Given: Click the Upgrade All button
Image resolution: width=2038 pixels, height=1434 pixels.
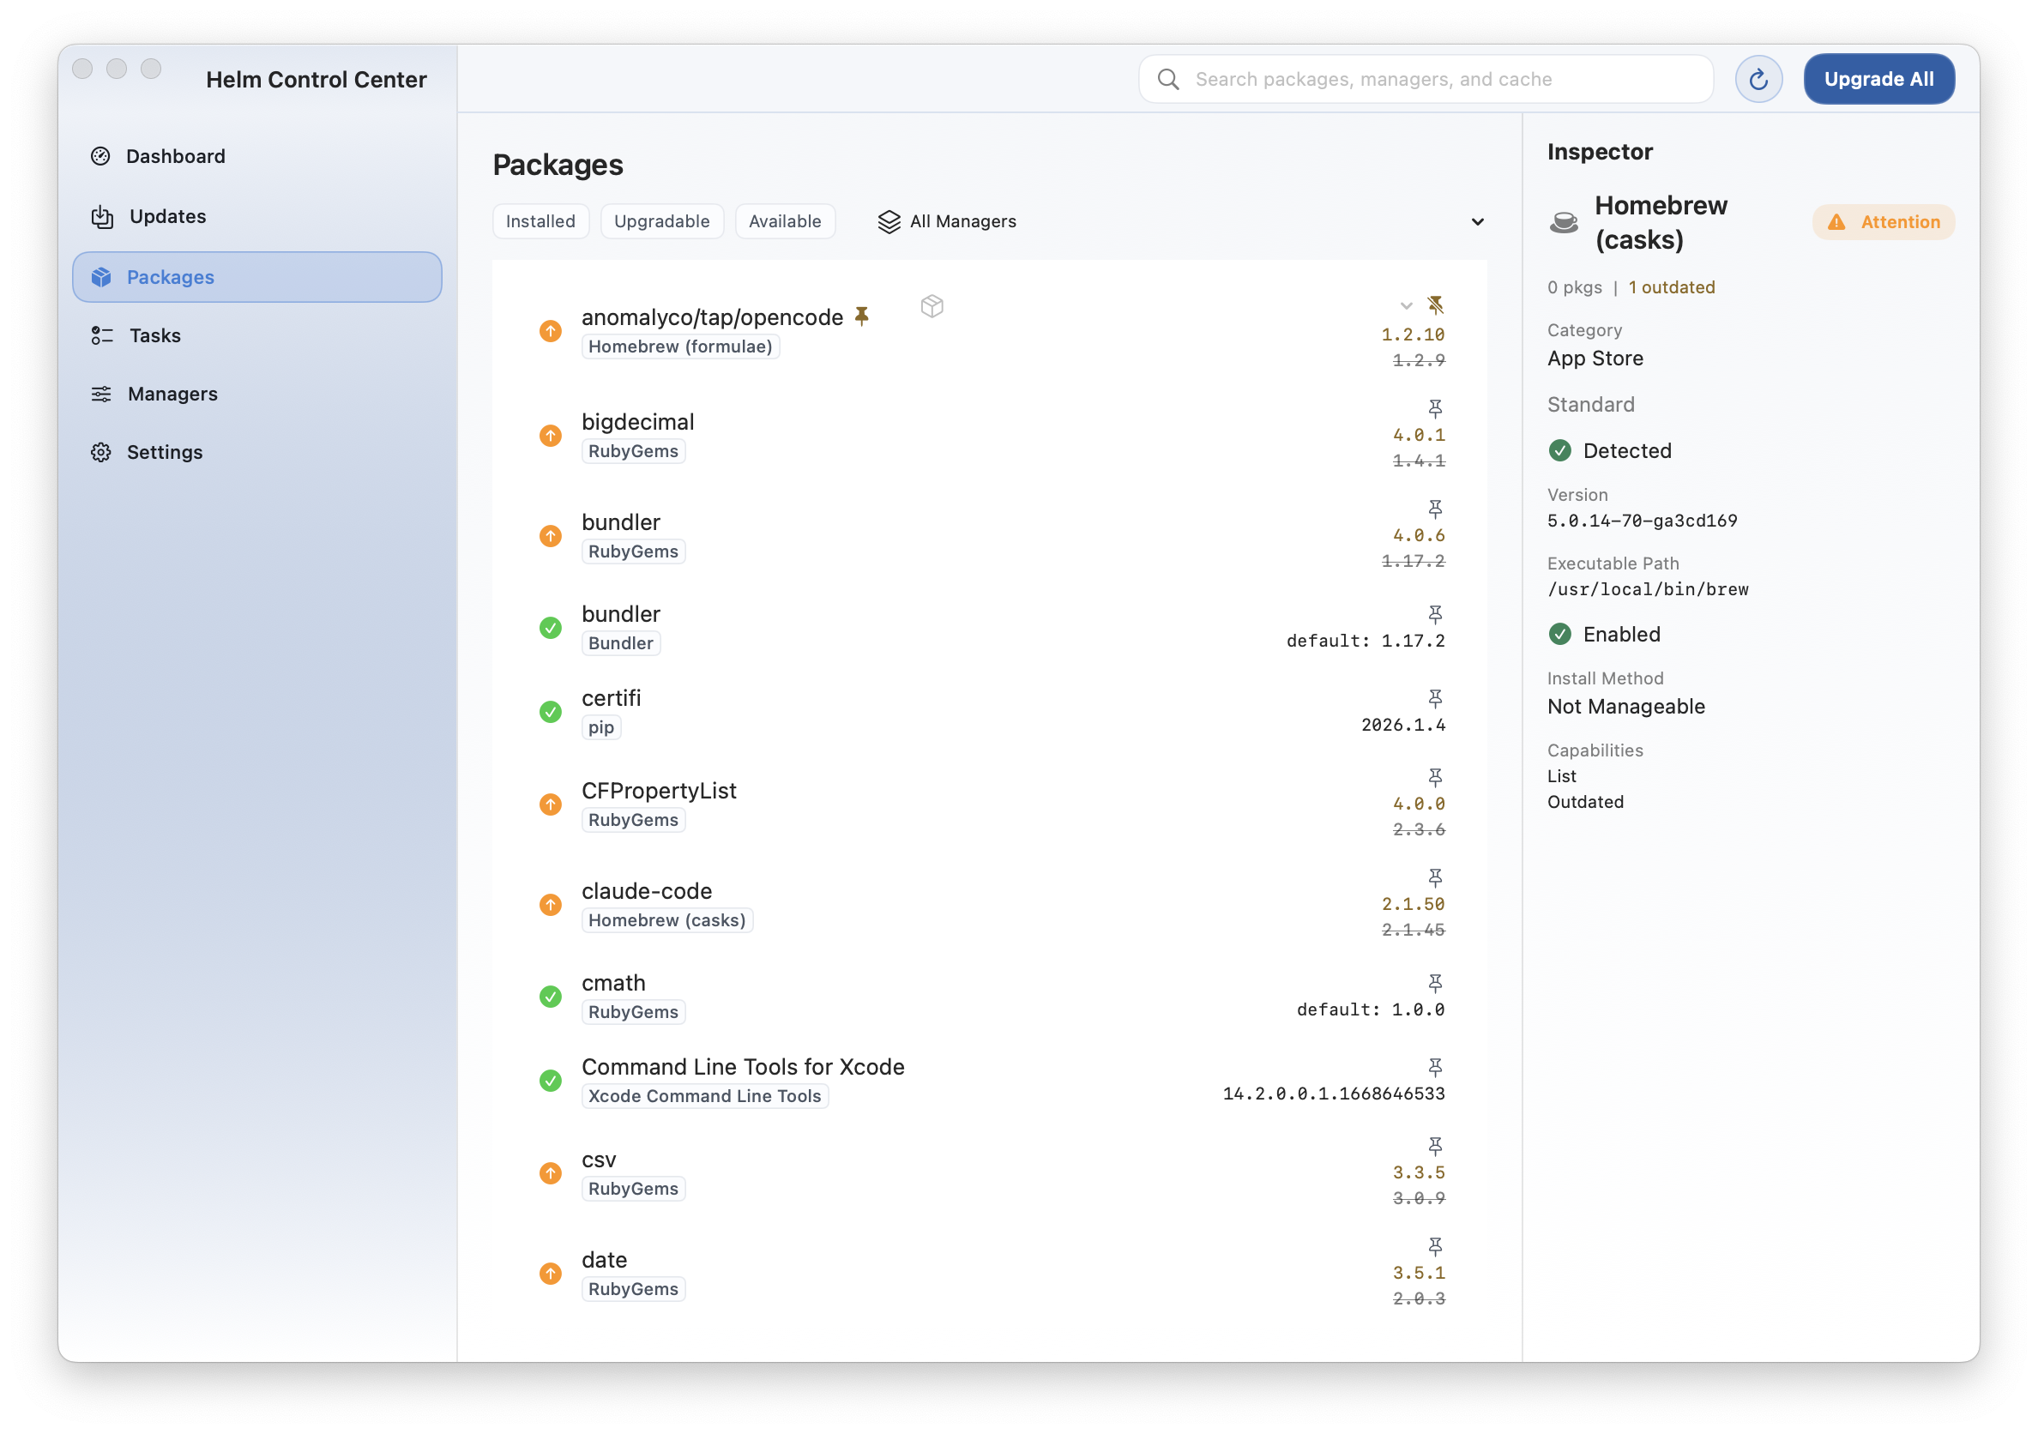Looking at the screenshot, I should click(x=1879, y=78).
